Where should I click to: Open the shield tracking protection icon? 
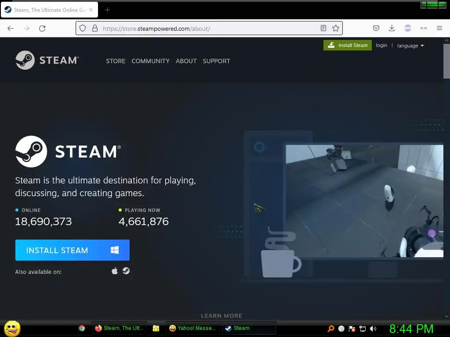tap(83, 29)
